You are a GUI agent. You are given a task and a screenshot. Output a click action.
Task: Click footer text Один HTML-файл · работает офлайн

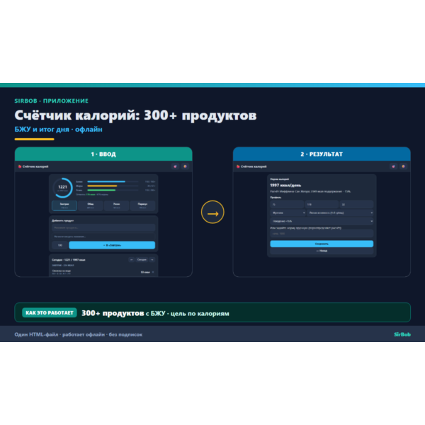[x=59, y=334]
